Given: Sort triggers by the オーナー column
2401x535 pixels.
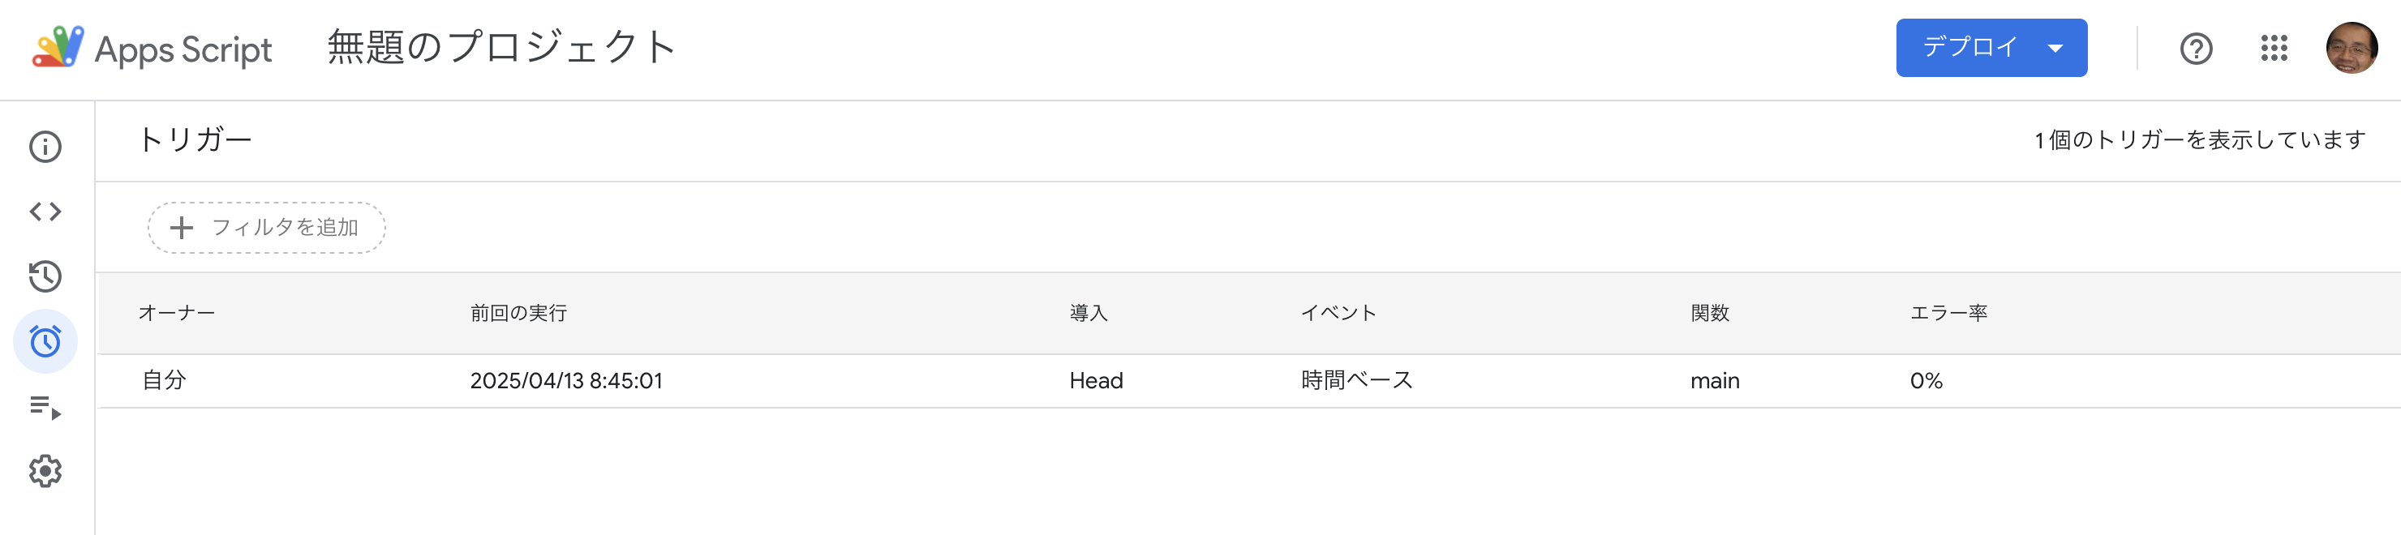Looking at the screenshot, I should click(x=176, y=313).
